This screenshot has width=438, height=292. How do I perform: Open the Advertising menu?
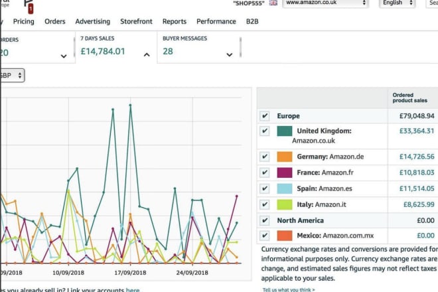[93, 21]
